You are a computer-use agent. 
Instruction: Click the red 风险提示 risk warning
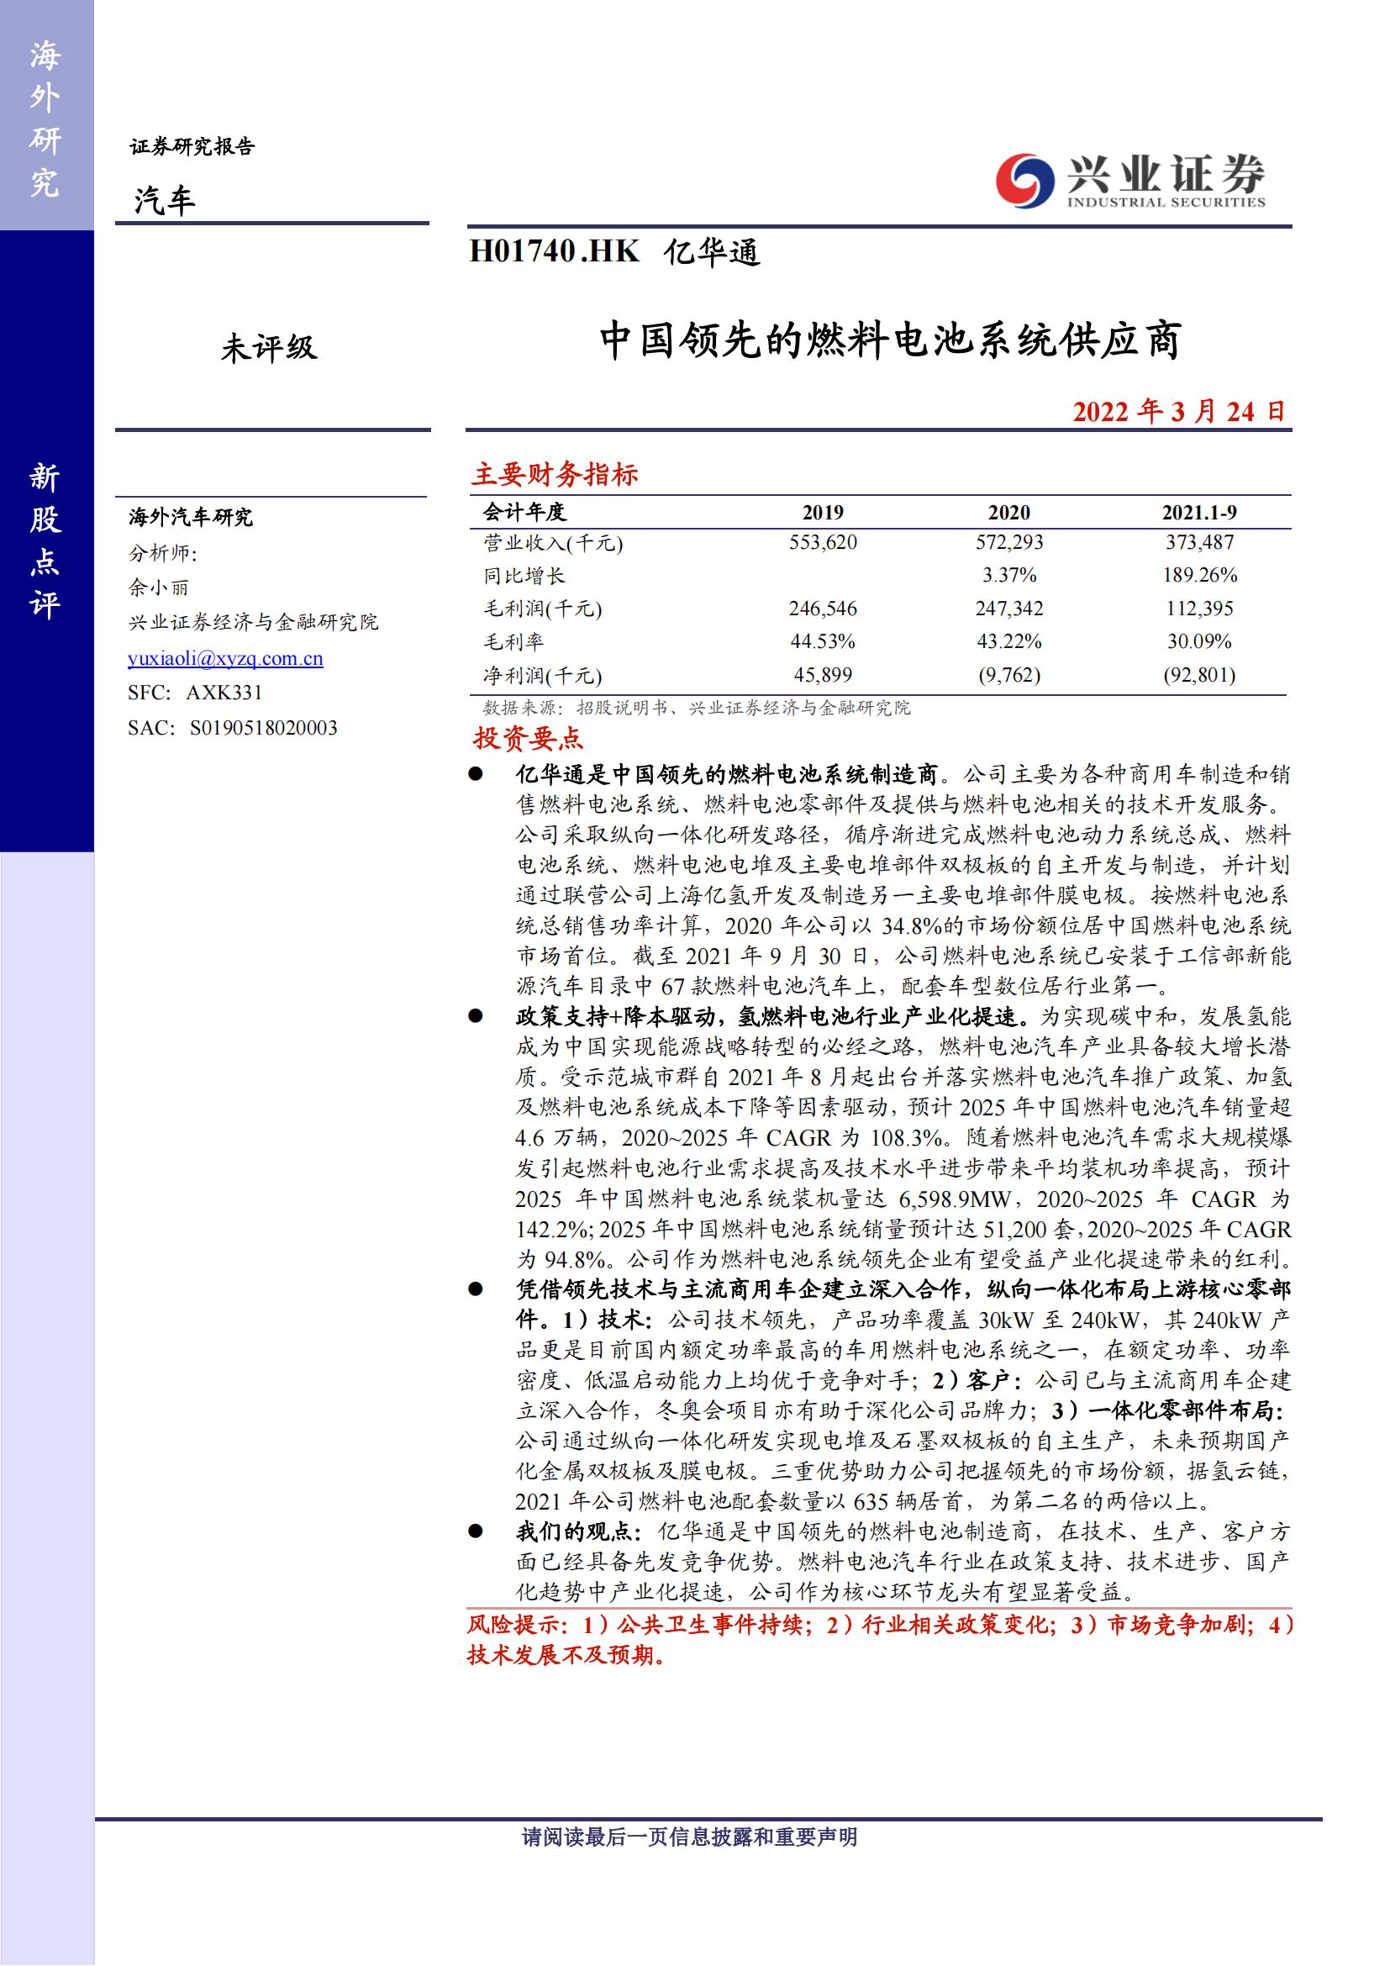(x=881, y=1638)
